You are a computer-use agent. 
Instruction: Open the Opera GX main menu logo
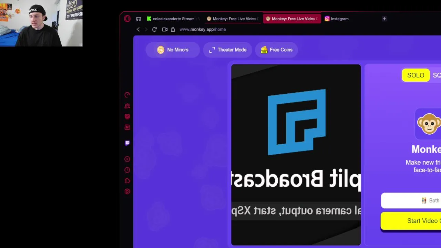[127, 19]
